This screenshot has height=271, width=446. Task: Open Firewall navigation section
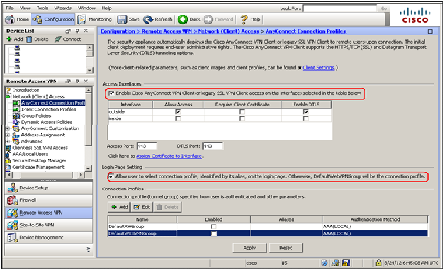[x=49, y=200]
